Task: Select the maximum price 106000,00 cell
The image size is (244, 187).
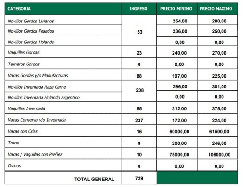Action: click(x=217, y=154)
